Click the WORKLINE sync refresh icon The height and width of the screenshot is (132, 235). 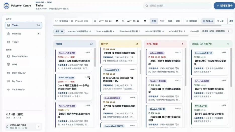[7, 126]
